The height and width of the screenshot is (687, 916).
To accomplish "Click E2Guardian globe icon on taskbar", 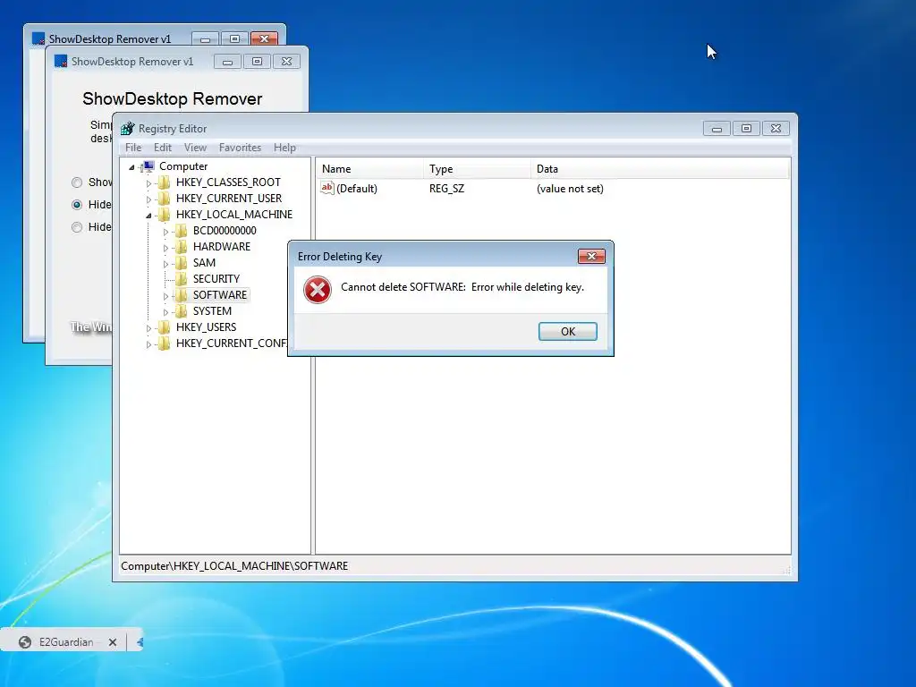I will click(24, 642).
